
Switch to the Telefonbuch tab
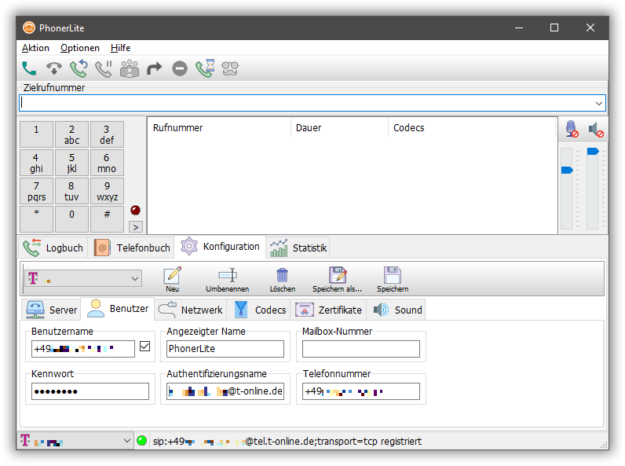point(132,248)
